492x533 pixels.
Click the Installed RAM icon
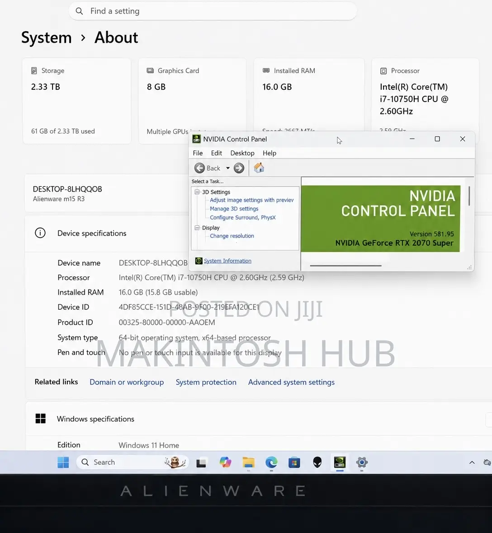pos(266,70)
